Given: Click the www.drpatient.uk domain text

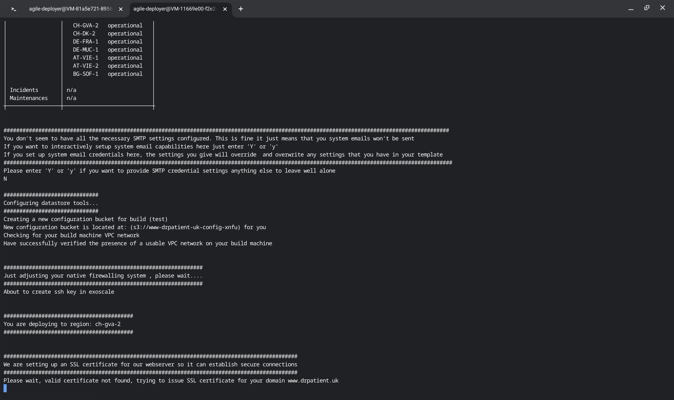Looking at the screenshot, I should [x=313, y=381].
